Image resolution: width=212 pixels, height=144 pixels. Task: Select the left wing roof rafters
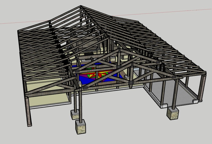(x=40, y=46)
